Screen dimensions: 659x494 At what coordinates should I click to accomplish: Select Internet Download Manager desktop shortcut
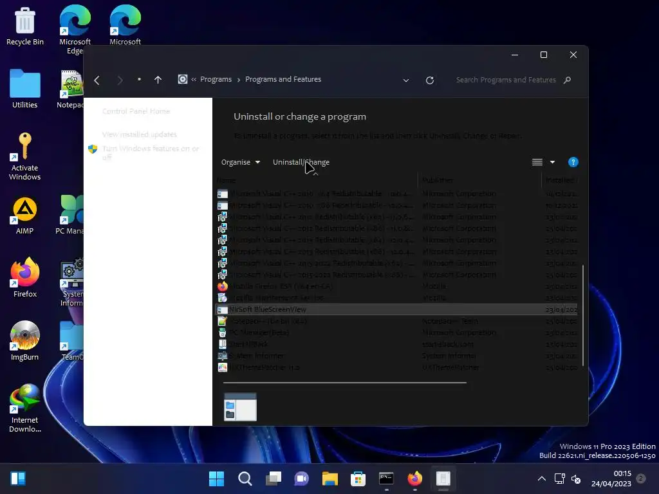(x=25, y=408)
